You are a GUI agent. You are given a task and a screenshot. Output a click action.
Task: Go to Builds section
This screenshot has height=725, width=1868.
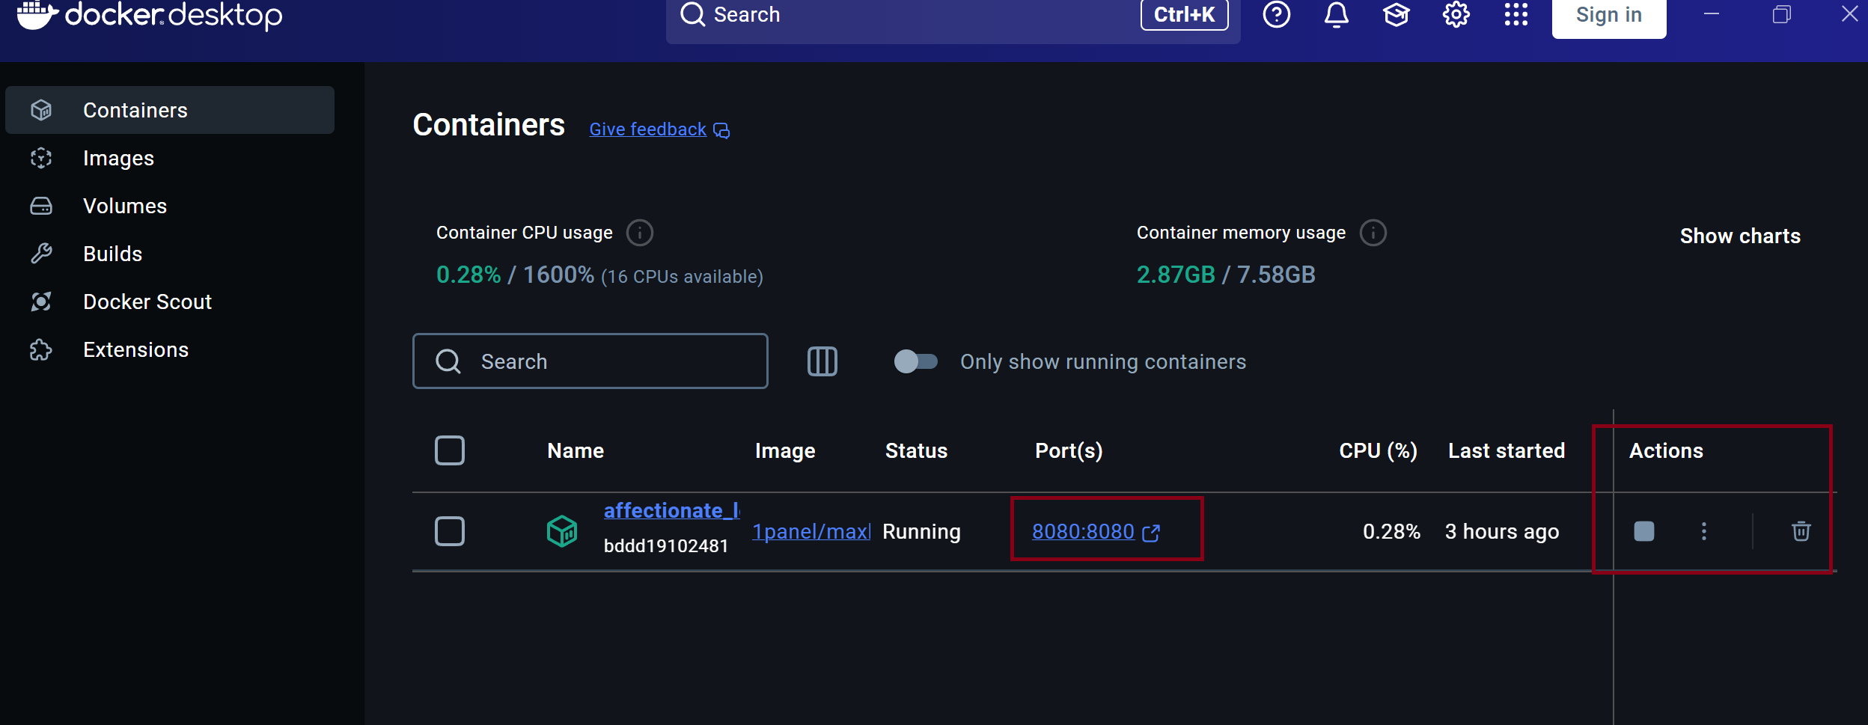[x=170, y=254]
